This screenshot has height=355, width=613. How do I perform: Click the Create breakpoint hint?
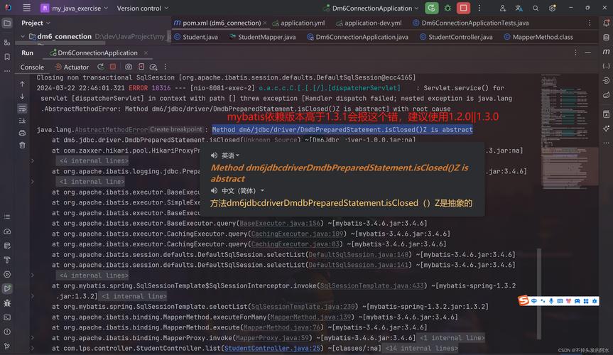point(175,130)
